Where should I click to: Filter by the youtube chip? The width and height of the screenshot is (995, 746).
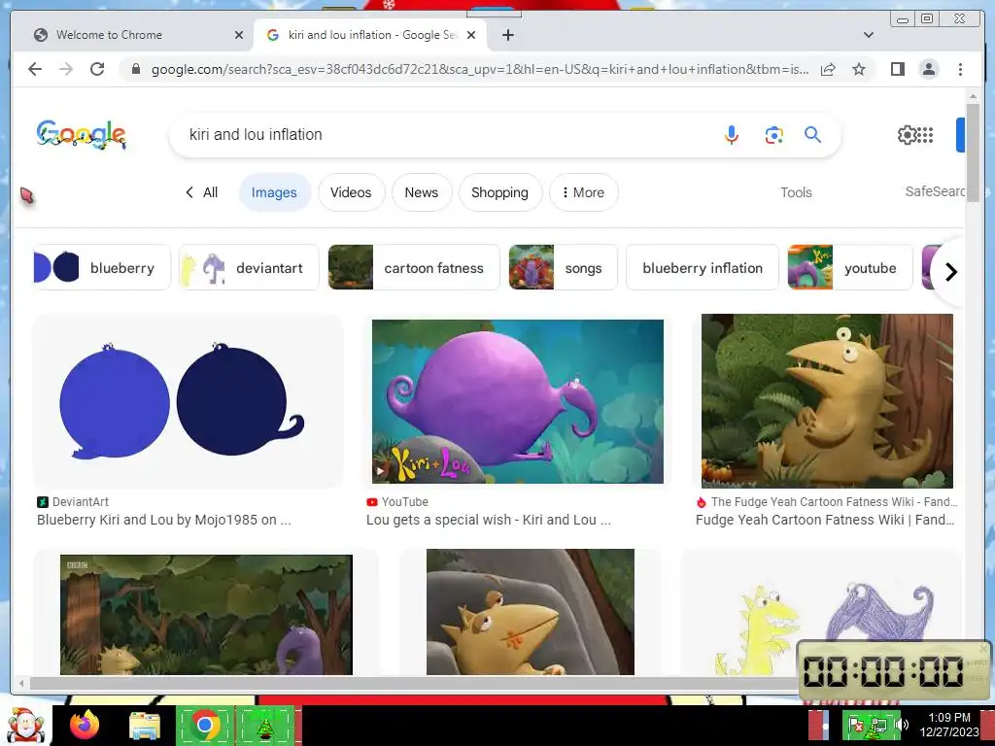(849, 268)
